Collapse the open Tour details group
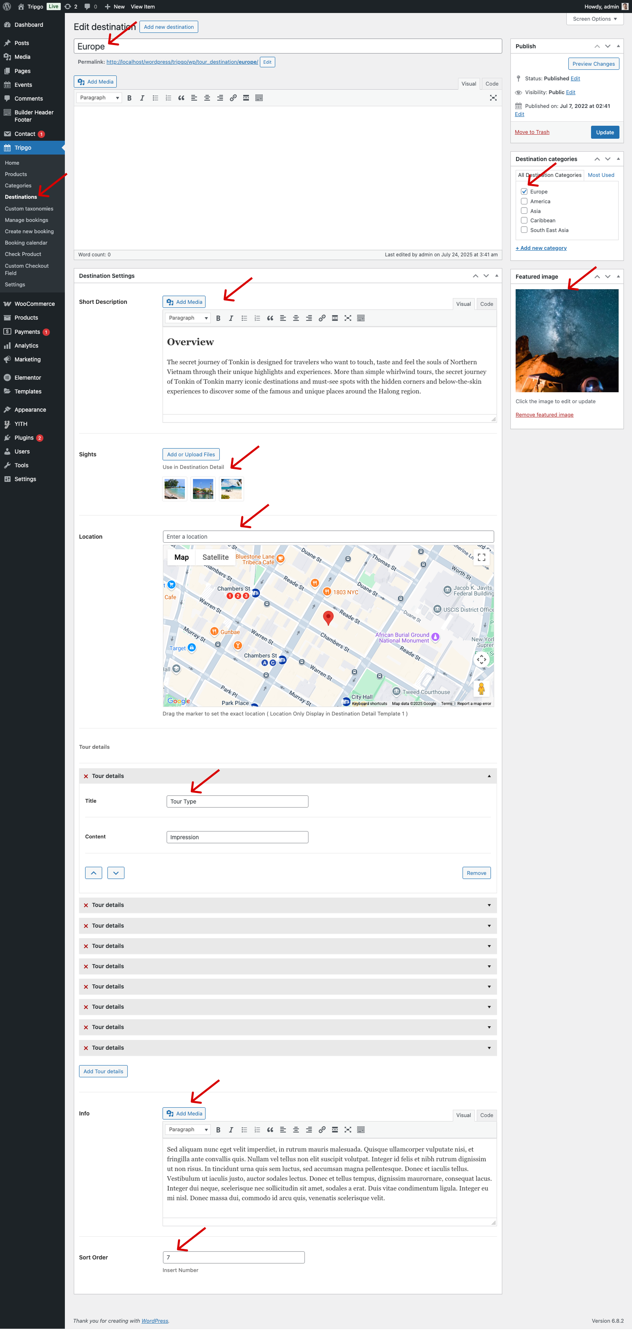This screenshot has width=632, height=1330. [489, 776]
